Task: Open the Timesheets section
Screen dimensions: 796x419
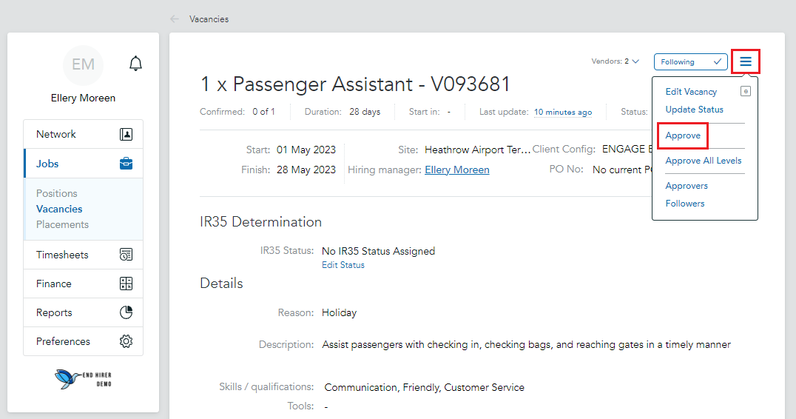Action: click(84, 255)
